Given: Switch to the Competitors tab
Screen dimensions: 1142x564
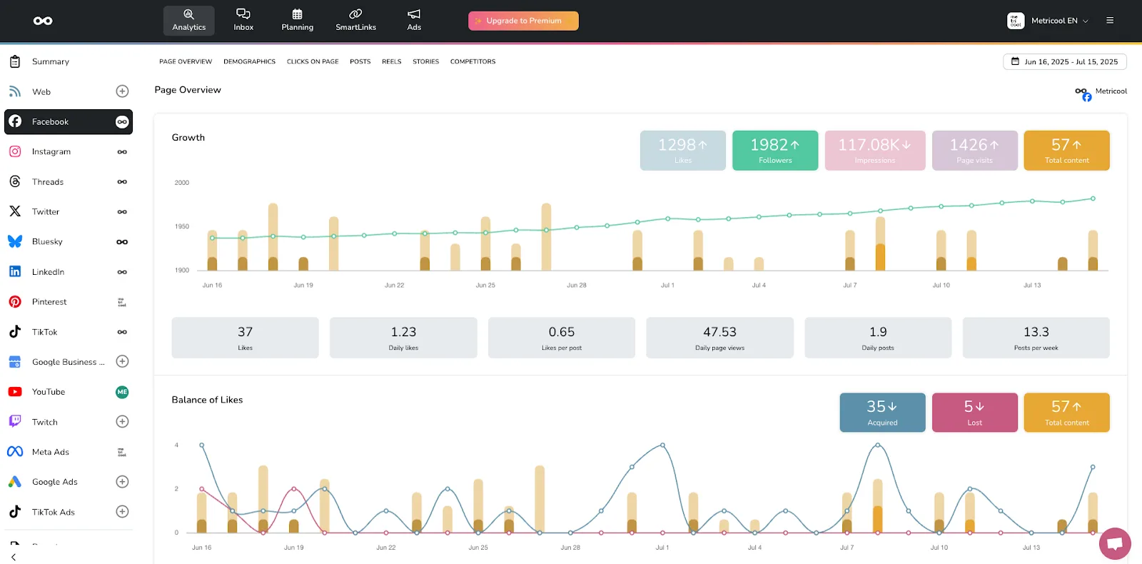Looking at the screenshot, I should 473,62.
